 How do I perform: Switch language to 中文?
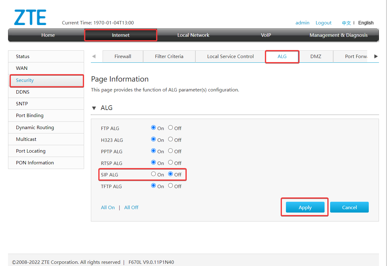coord(346,23)
